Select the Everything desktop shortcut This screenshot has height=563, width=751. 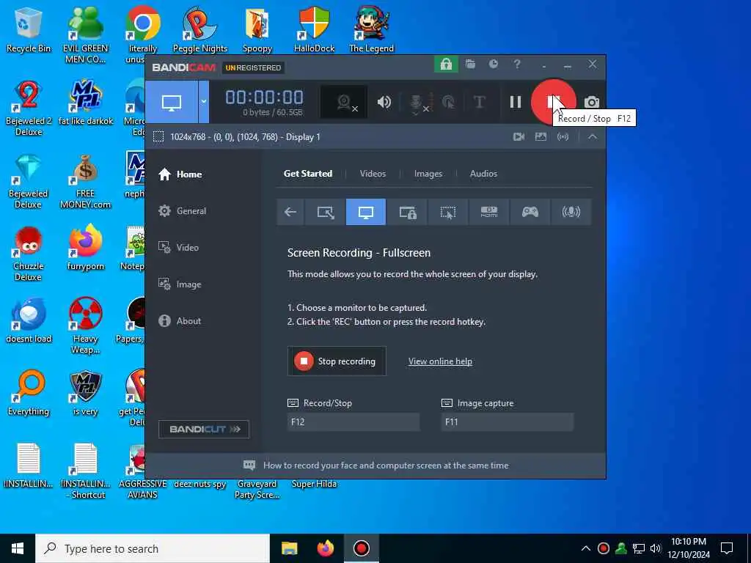tap(29, 394)
